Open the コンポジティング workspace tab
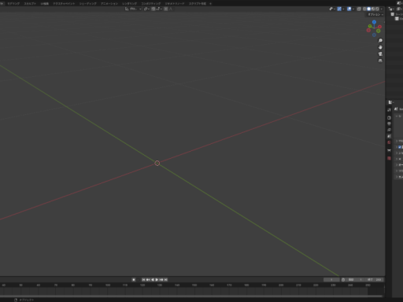 [151, 4]
